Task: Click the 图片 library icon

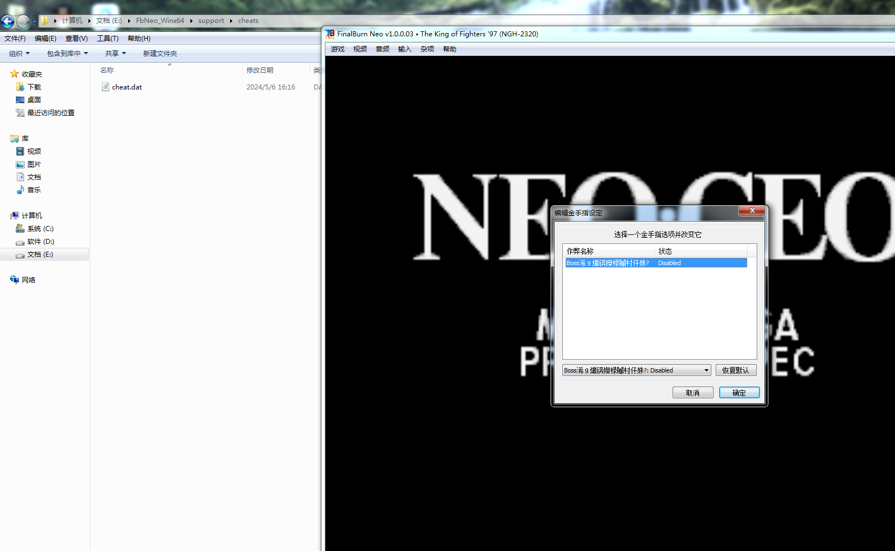Action: [x=20, y=164]
